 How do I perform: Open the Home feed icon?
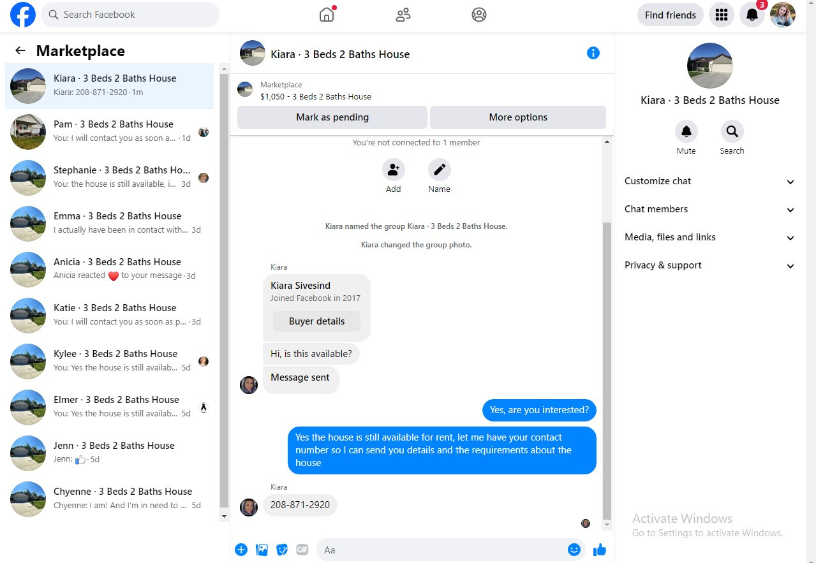(x=327, y=15)
